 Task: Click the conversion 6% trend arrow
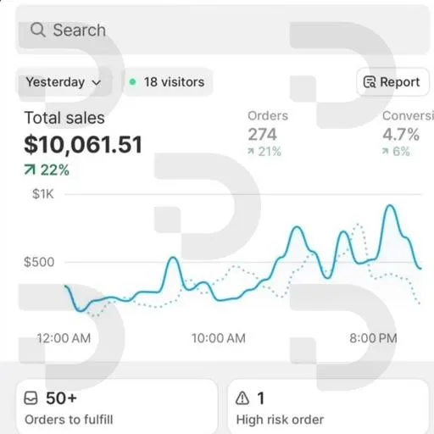pyautogui.click(x=385, y=152)
